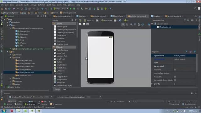Click the Search Everywhere magnifier icon
The image size is (201, 113).
click(x=195, y=8)
